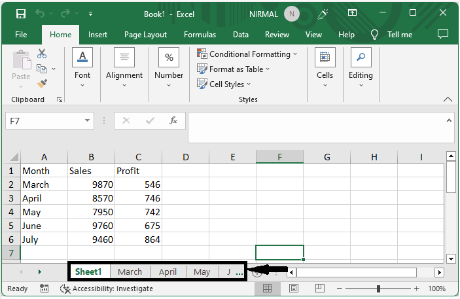Select the March sheet tab
Viewport: 460px width, 299px height.
coord(130,272)
